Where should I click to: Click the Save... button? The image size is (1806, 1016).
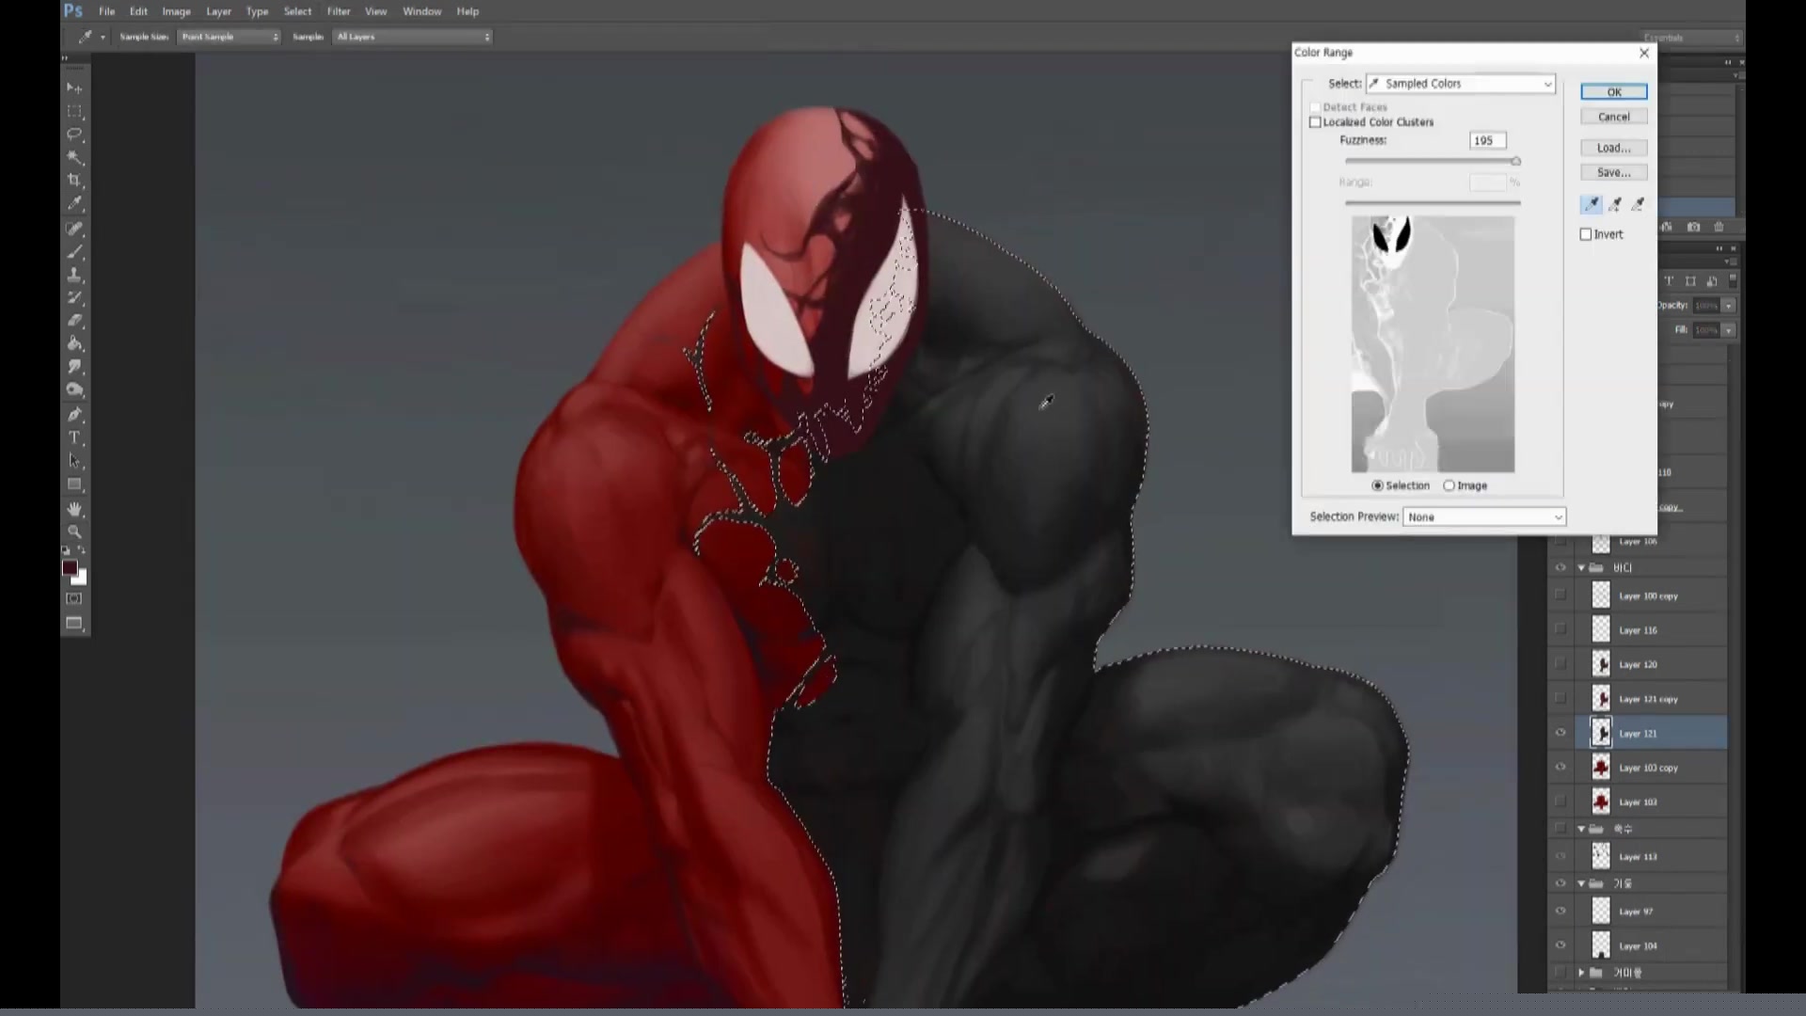coord(1614,172)
